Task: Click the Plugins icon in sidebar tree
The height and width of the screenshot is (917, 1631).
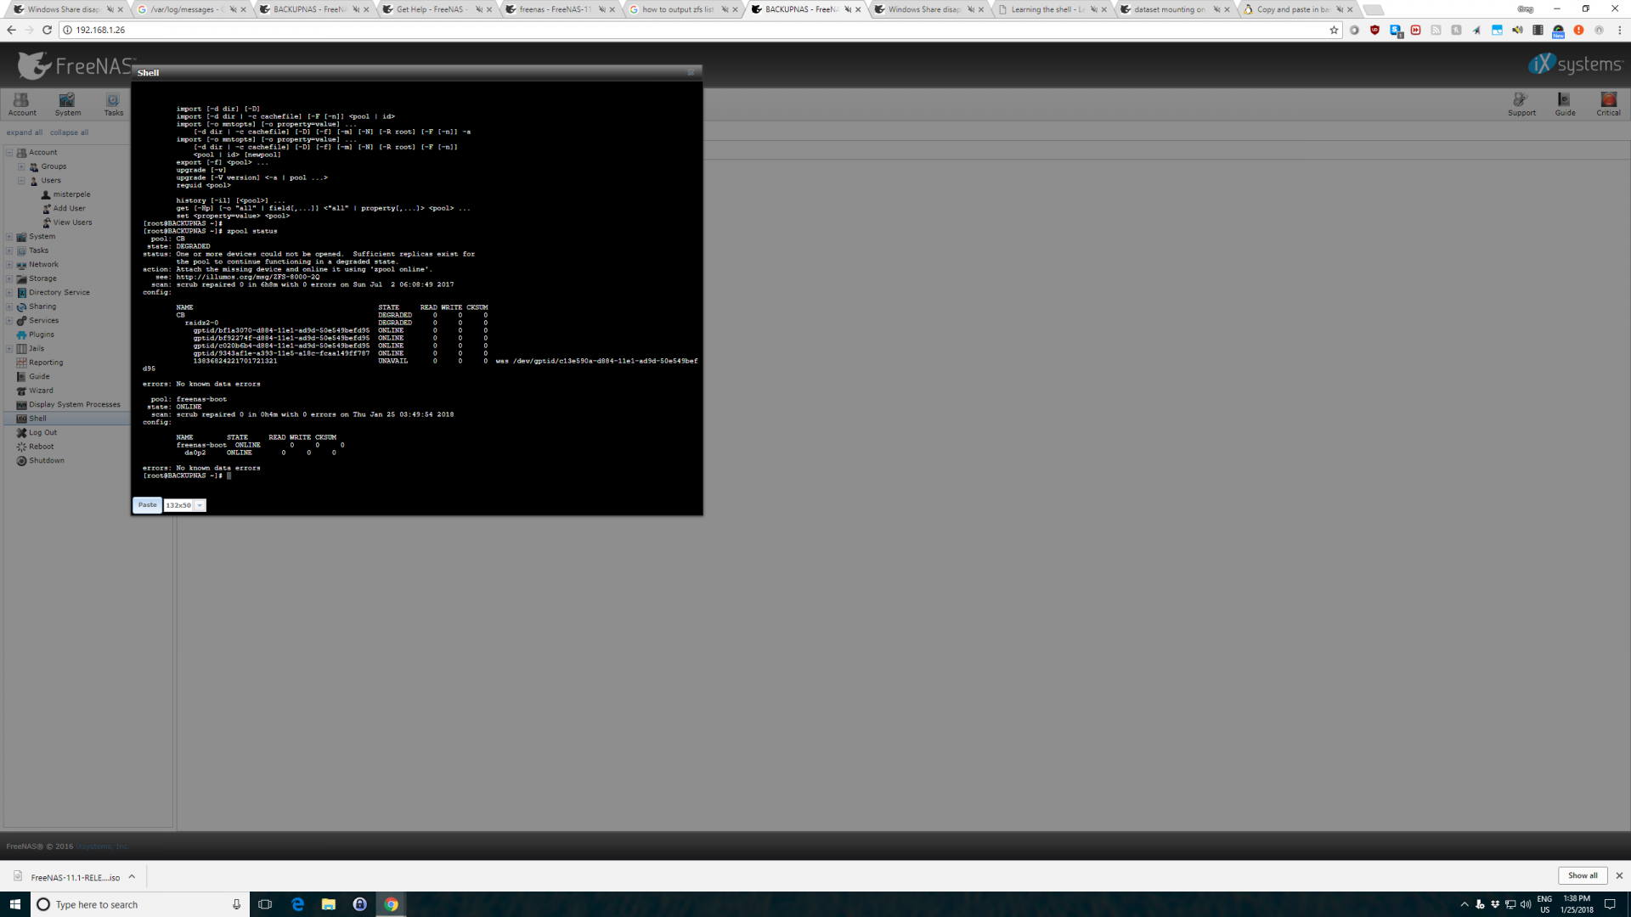Action: point(22,335)
